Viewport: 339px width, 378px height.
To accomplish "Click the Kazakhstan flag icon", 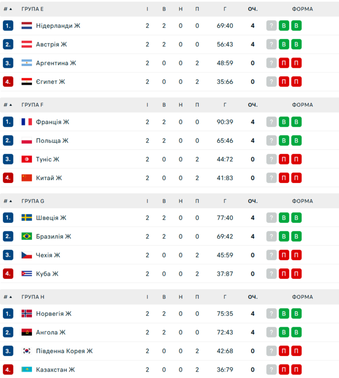I will [x=26, y=370].
